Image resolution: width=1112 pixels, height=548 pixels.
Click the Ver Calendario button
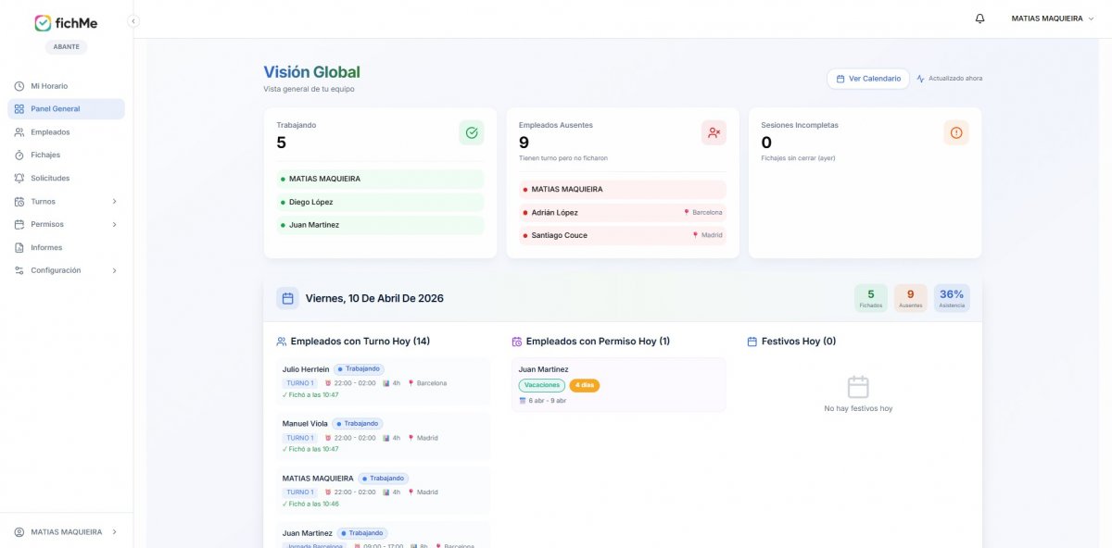pos(867,79)
